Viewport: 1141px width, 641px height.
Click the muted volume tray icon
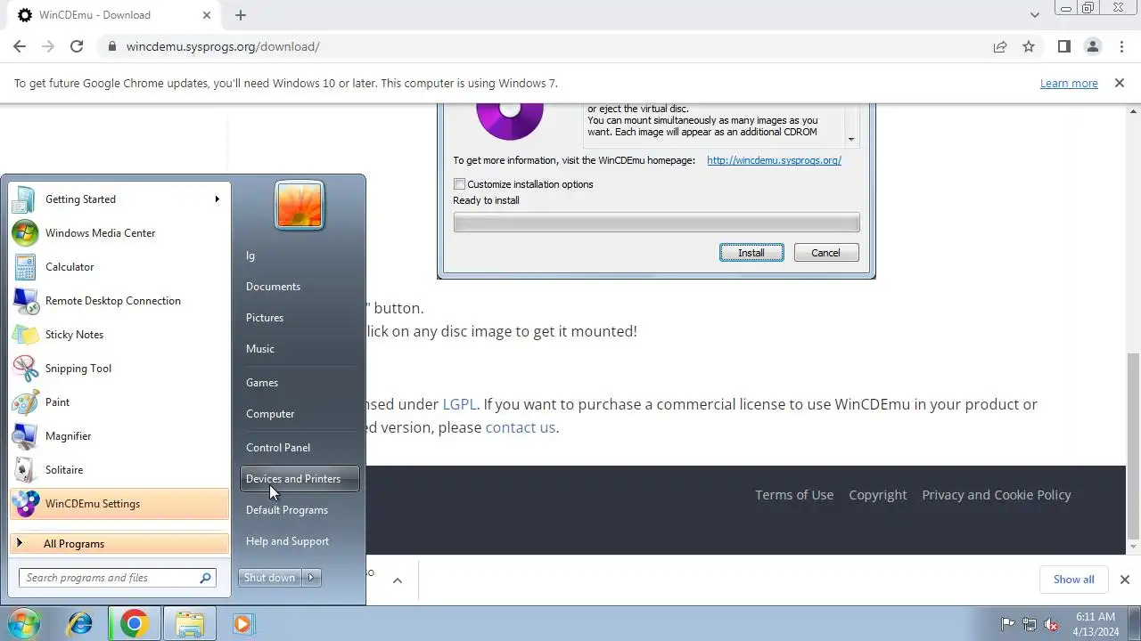[1051, 624]
